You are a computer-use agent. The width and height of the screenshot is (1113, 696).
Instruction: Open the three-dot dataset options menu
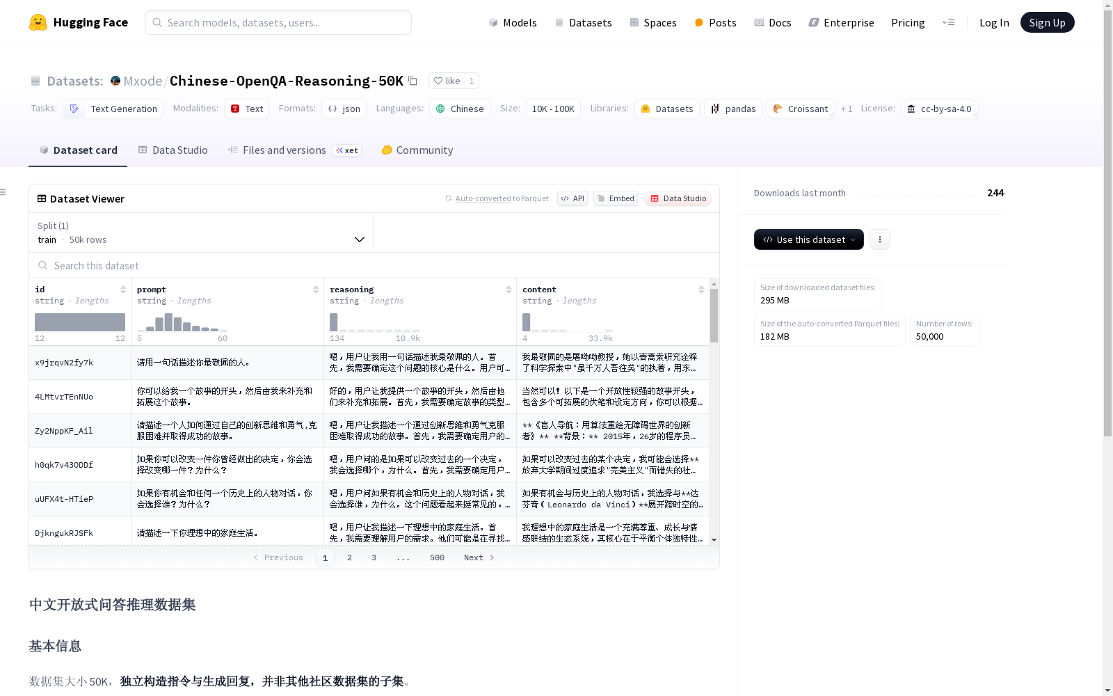coord(879,239)
